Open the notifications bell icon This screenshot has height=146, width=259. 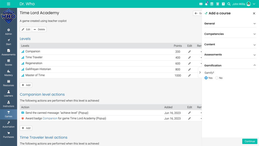click(x=206, y=4)
